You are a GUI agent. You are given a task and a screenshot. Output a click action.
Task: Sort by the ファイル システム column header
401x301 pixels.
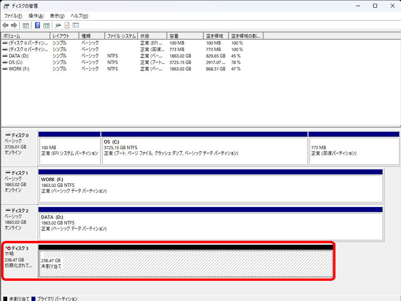121,36
